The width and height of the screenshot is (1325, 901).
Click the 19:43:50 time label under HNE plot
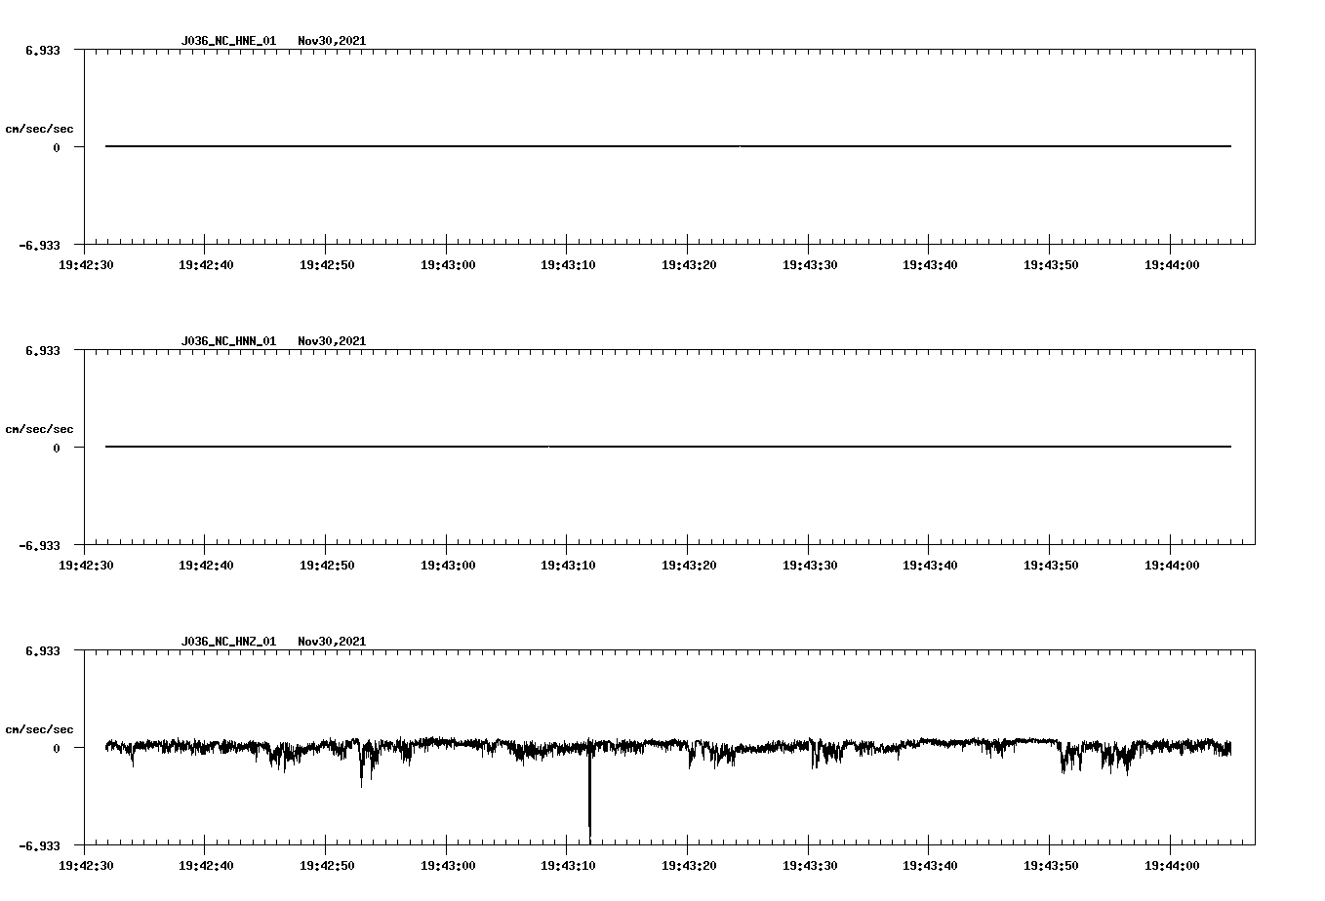click(x=1052, y=264)
